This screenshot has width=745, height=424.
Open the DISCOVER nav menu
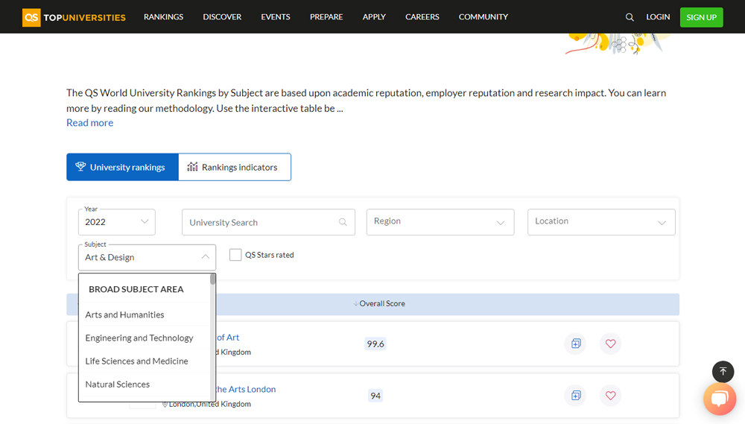click(x=222, y=17)
